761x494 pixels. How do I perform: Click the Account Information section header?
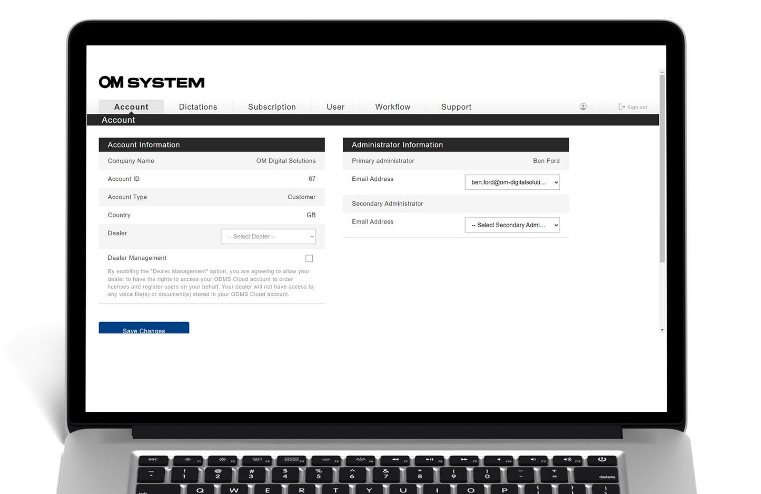point(212,144)
